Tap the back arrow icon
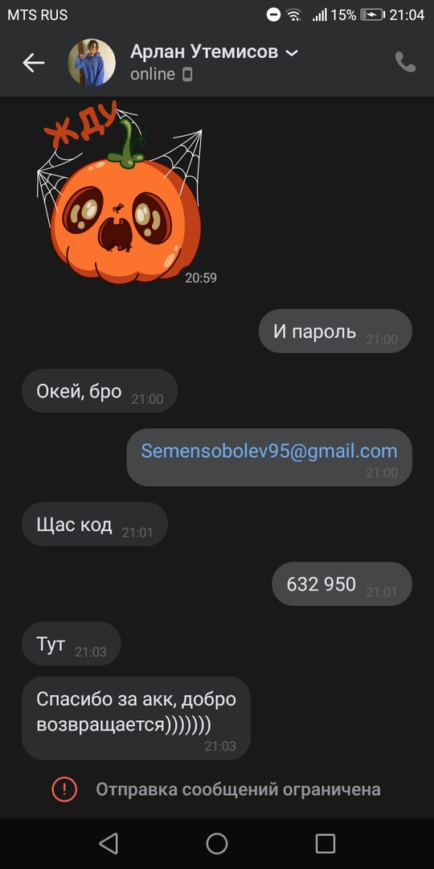 tap(33, 63)
